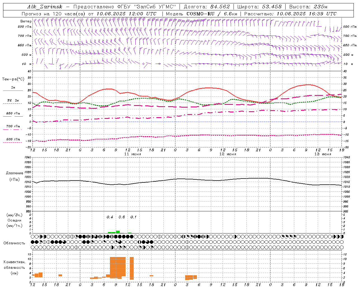Click the "Ветер" wind panel label
Viewport: 358px width, 287px height.
(26, 21)
